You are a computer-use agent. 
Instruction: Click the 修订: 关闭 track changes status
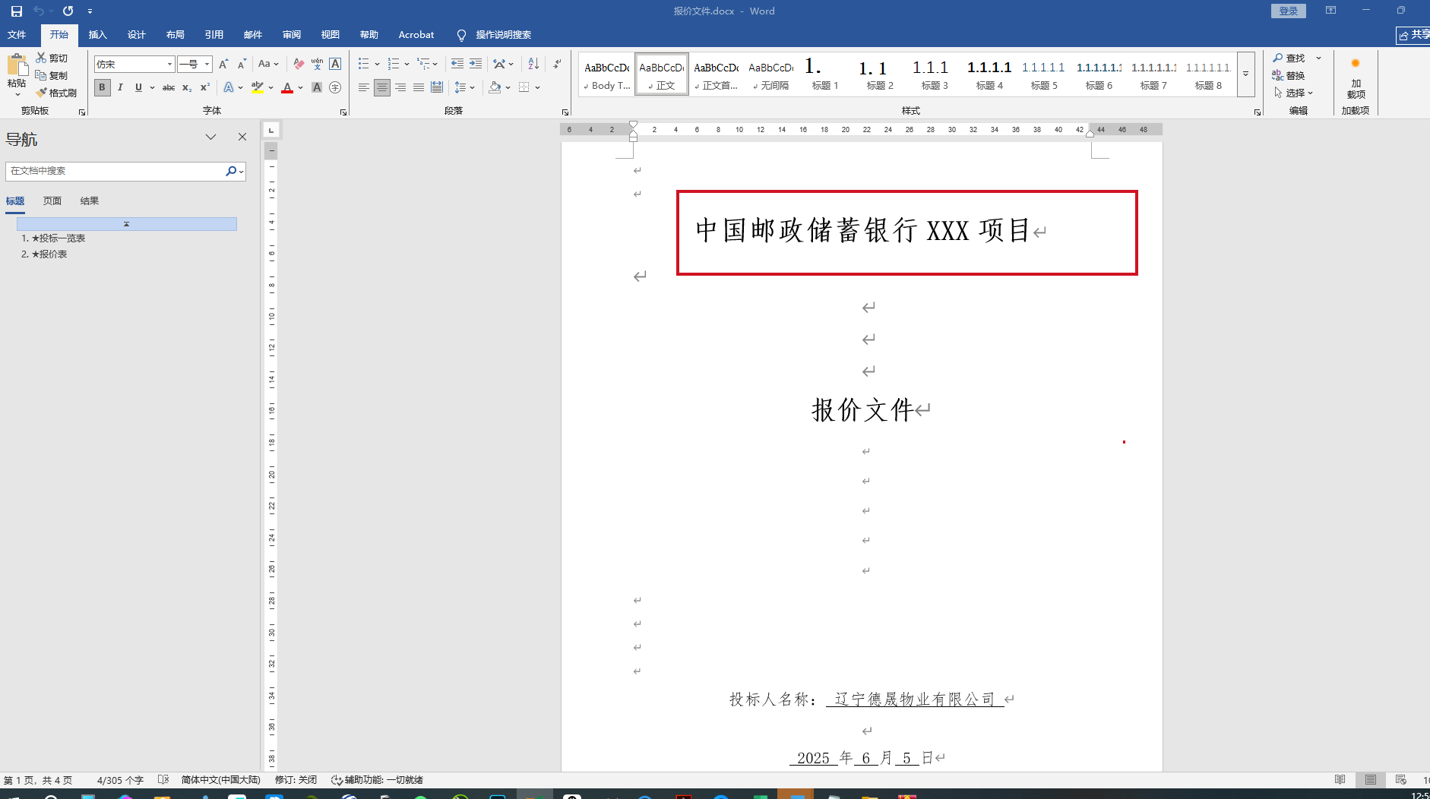(x=296, y=780)
